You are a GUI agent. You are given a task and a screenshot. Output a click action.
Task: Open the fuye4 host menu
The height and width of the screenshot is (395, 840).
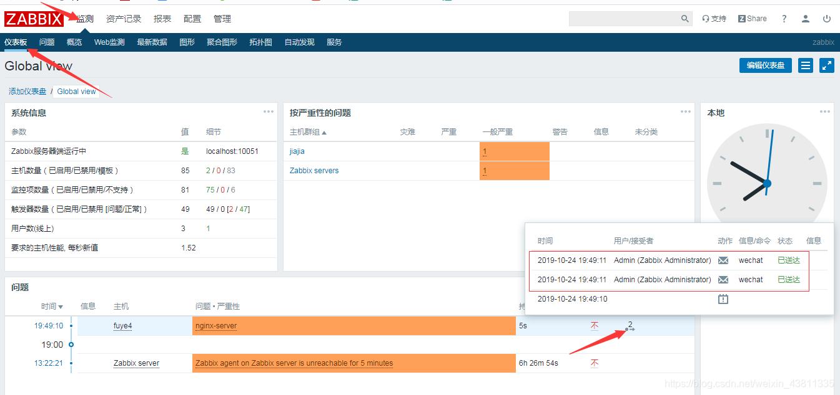click(x=123, y=326)
